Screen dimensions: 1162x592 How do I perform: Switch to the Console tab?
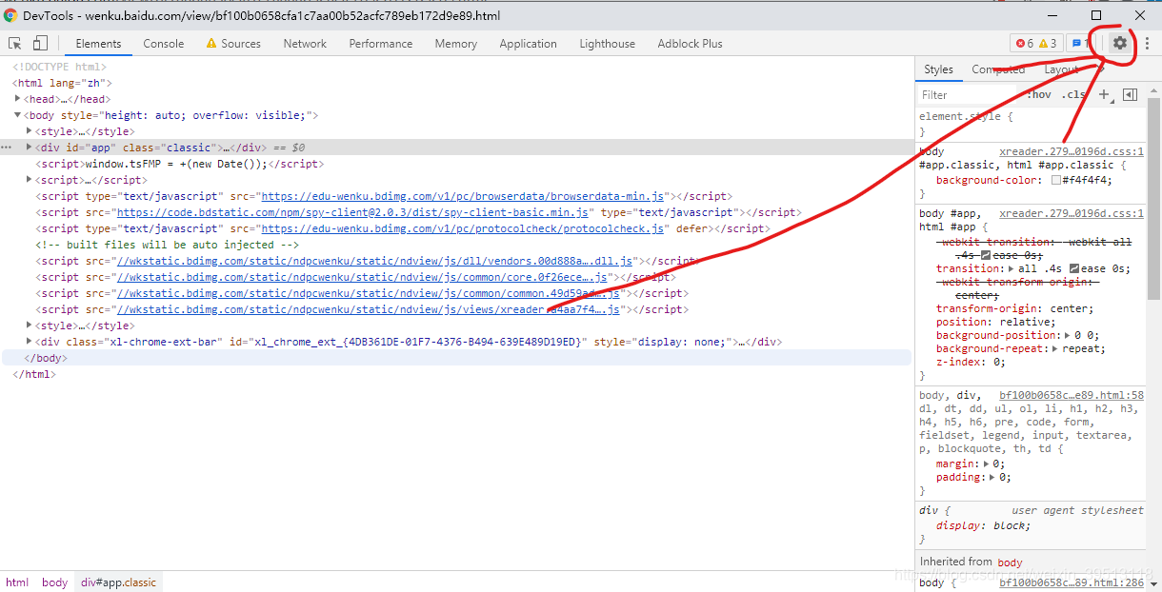coord(164,44)
